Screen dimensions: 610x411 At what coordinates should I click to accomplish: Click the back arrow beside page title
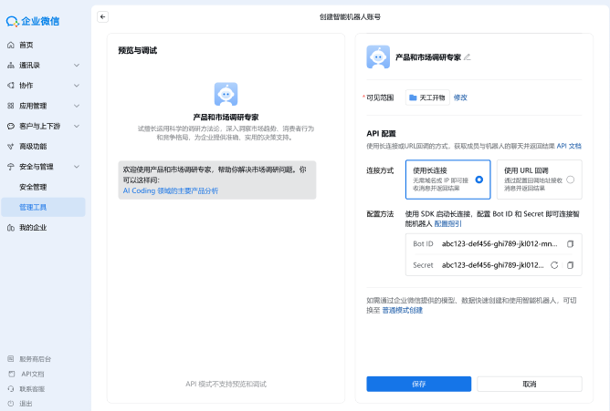103,16
